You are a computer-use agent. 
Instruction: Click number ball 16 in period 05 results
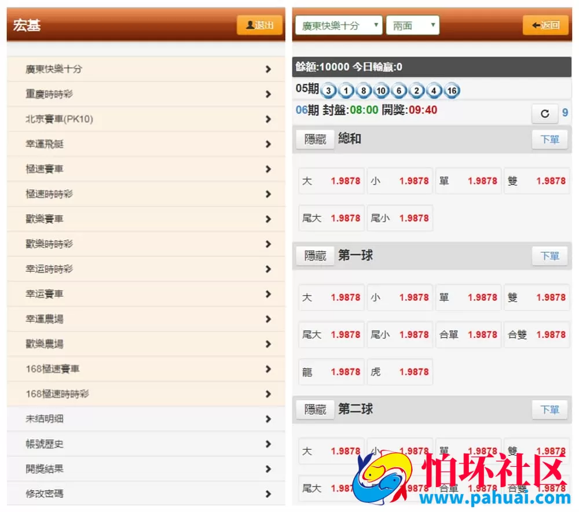point(451,90)
